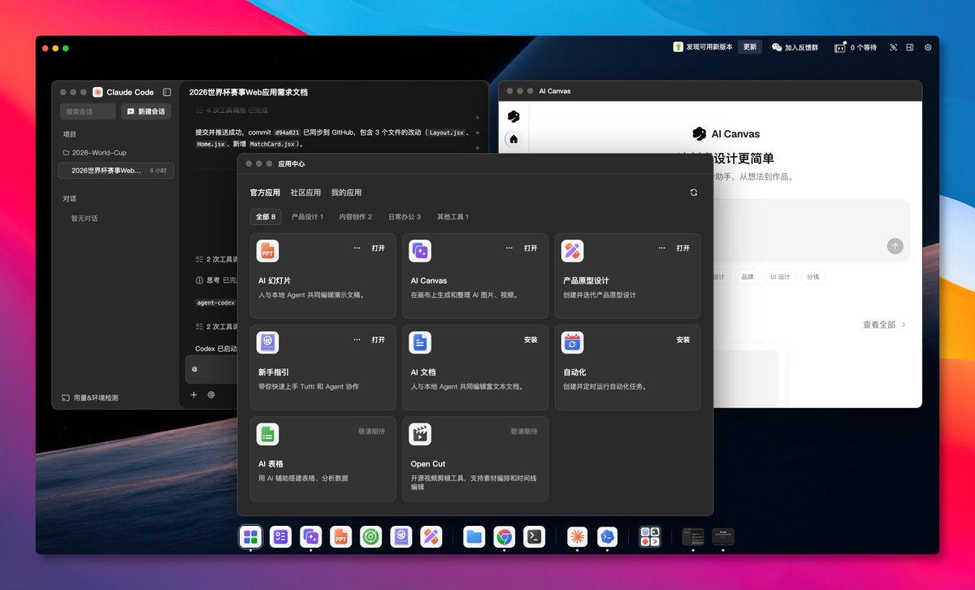975x590 pixels.
Task: Click the 新建会话 button
Action: [146, 111]
